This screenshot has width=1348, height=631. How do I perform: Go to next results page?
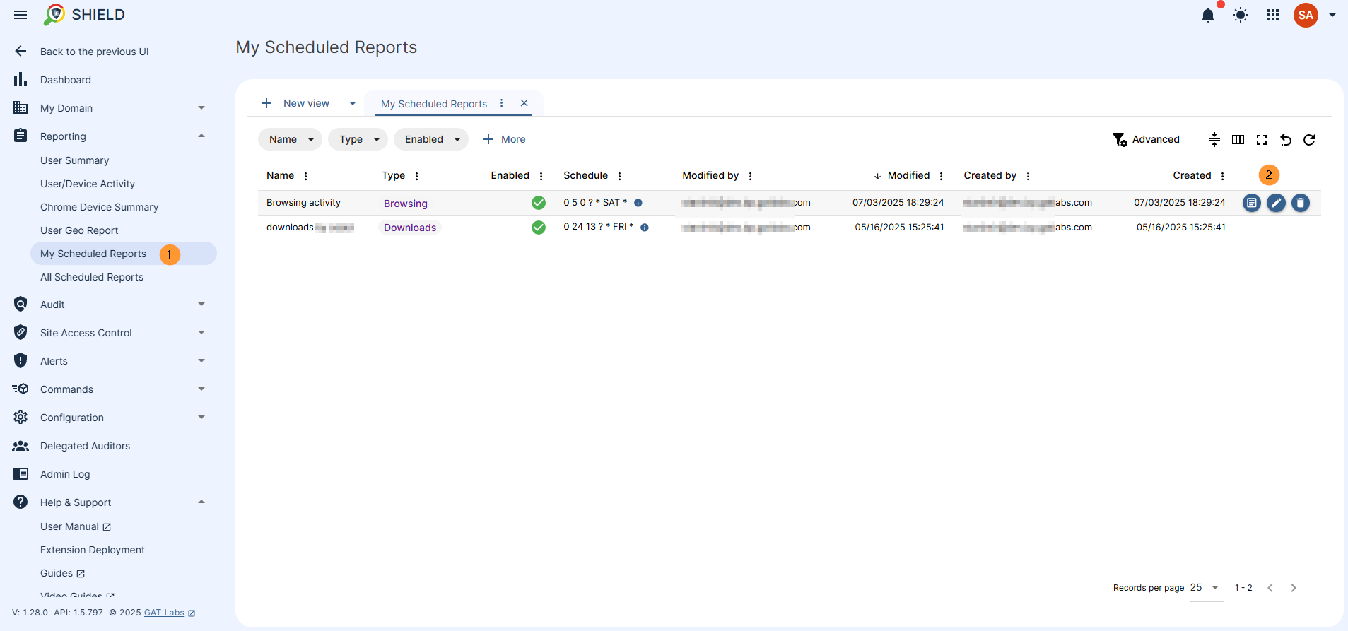point(1294,588)
